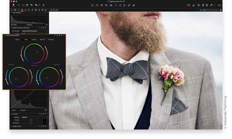Select the Loupe cursor tool
232x139 pixels.
102,5
